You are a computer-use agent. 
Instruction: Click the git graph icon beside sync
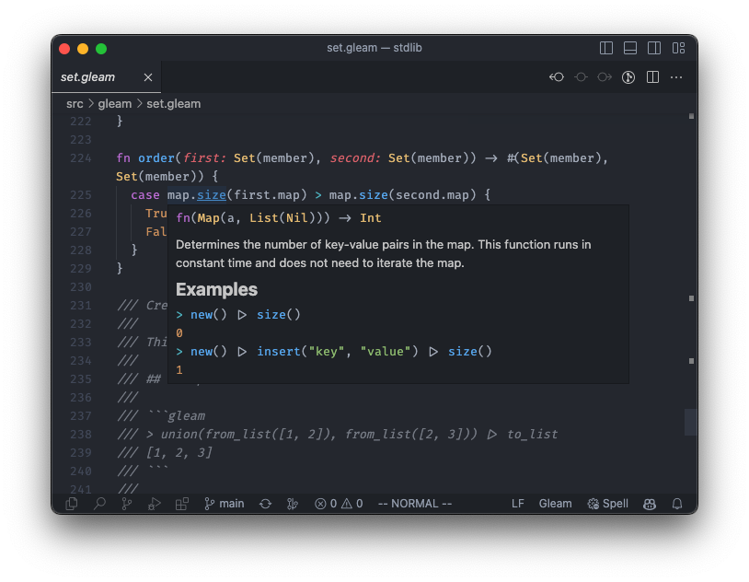click(x=293, y=504)
